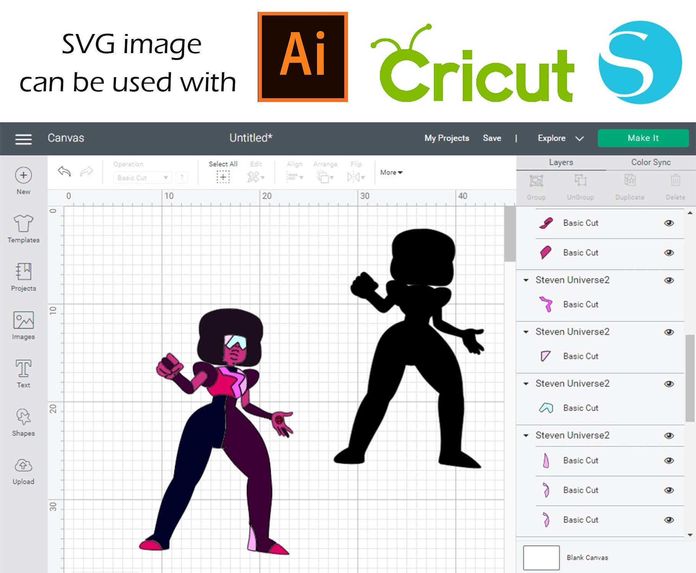This screenshot has height=573, width=696.
Task: Click layers panel scroll up arrow
Action: point(690,213)
